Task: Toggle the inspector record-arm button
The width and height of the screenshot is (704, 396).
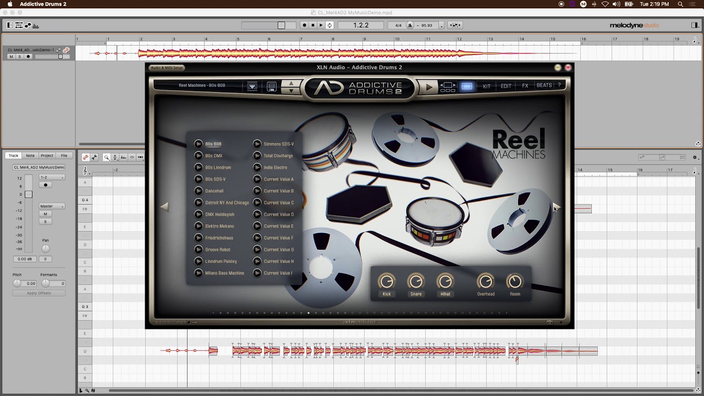Action: click(46, 185)
